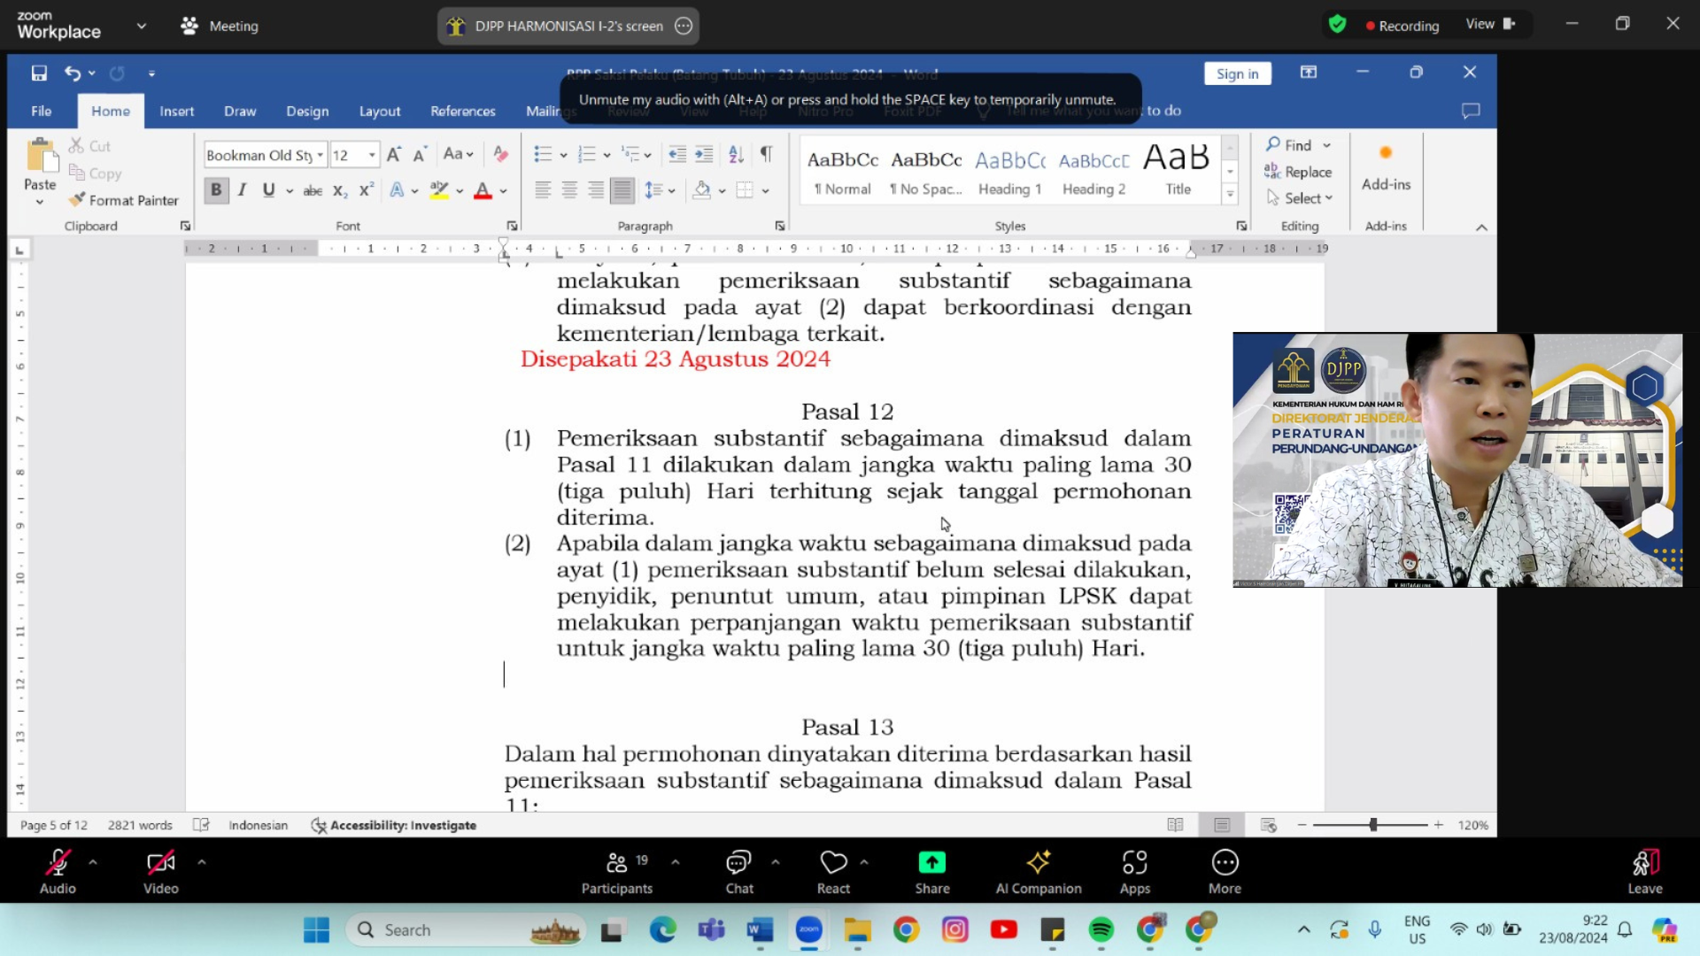The image size is (1700, 956).
Task: Click the Windows Start button
Action: 316,930
